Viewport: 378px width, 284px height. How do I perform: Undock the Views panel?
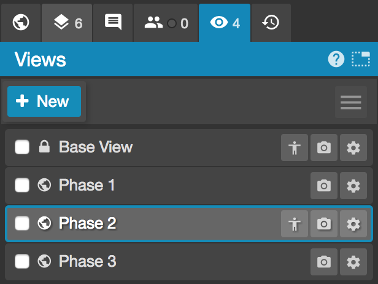[x=361, y=59]
